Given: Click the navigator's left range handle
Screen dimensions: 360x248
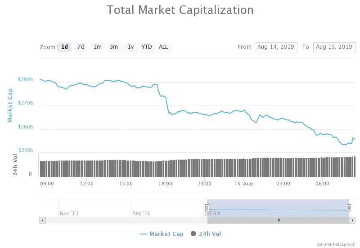Looking at the screenshot, I should [x=207, y=207].
